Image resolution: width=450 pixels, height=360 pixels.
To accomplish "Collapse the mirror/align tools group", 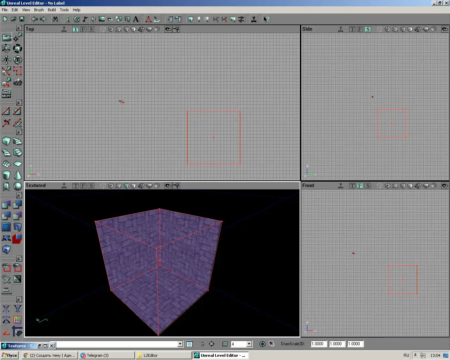I will pyautogui.click(x=19, y=300).
